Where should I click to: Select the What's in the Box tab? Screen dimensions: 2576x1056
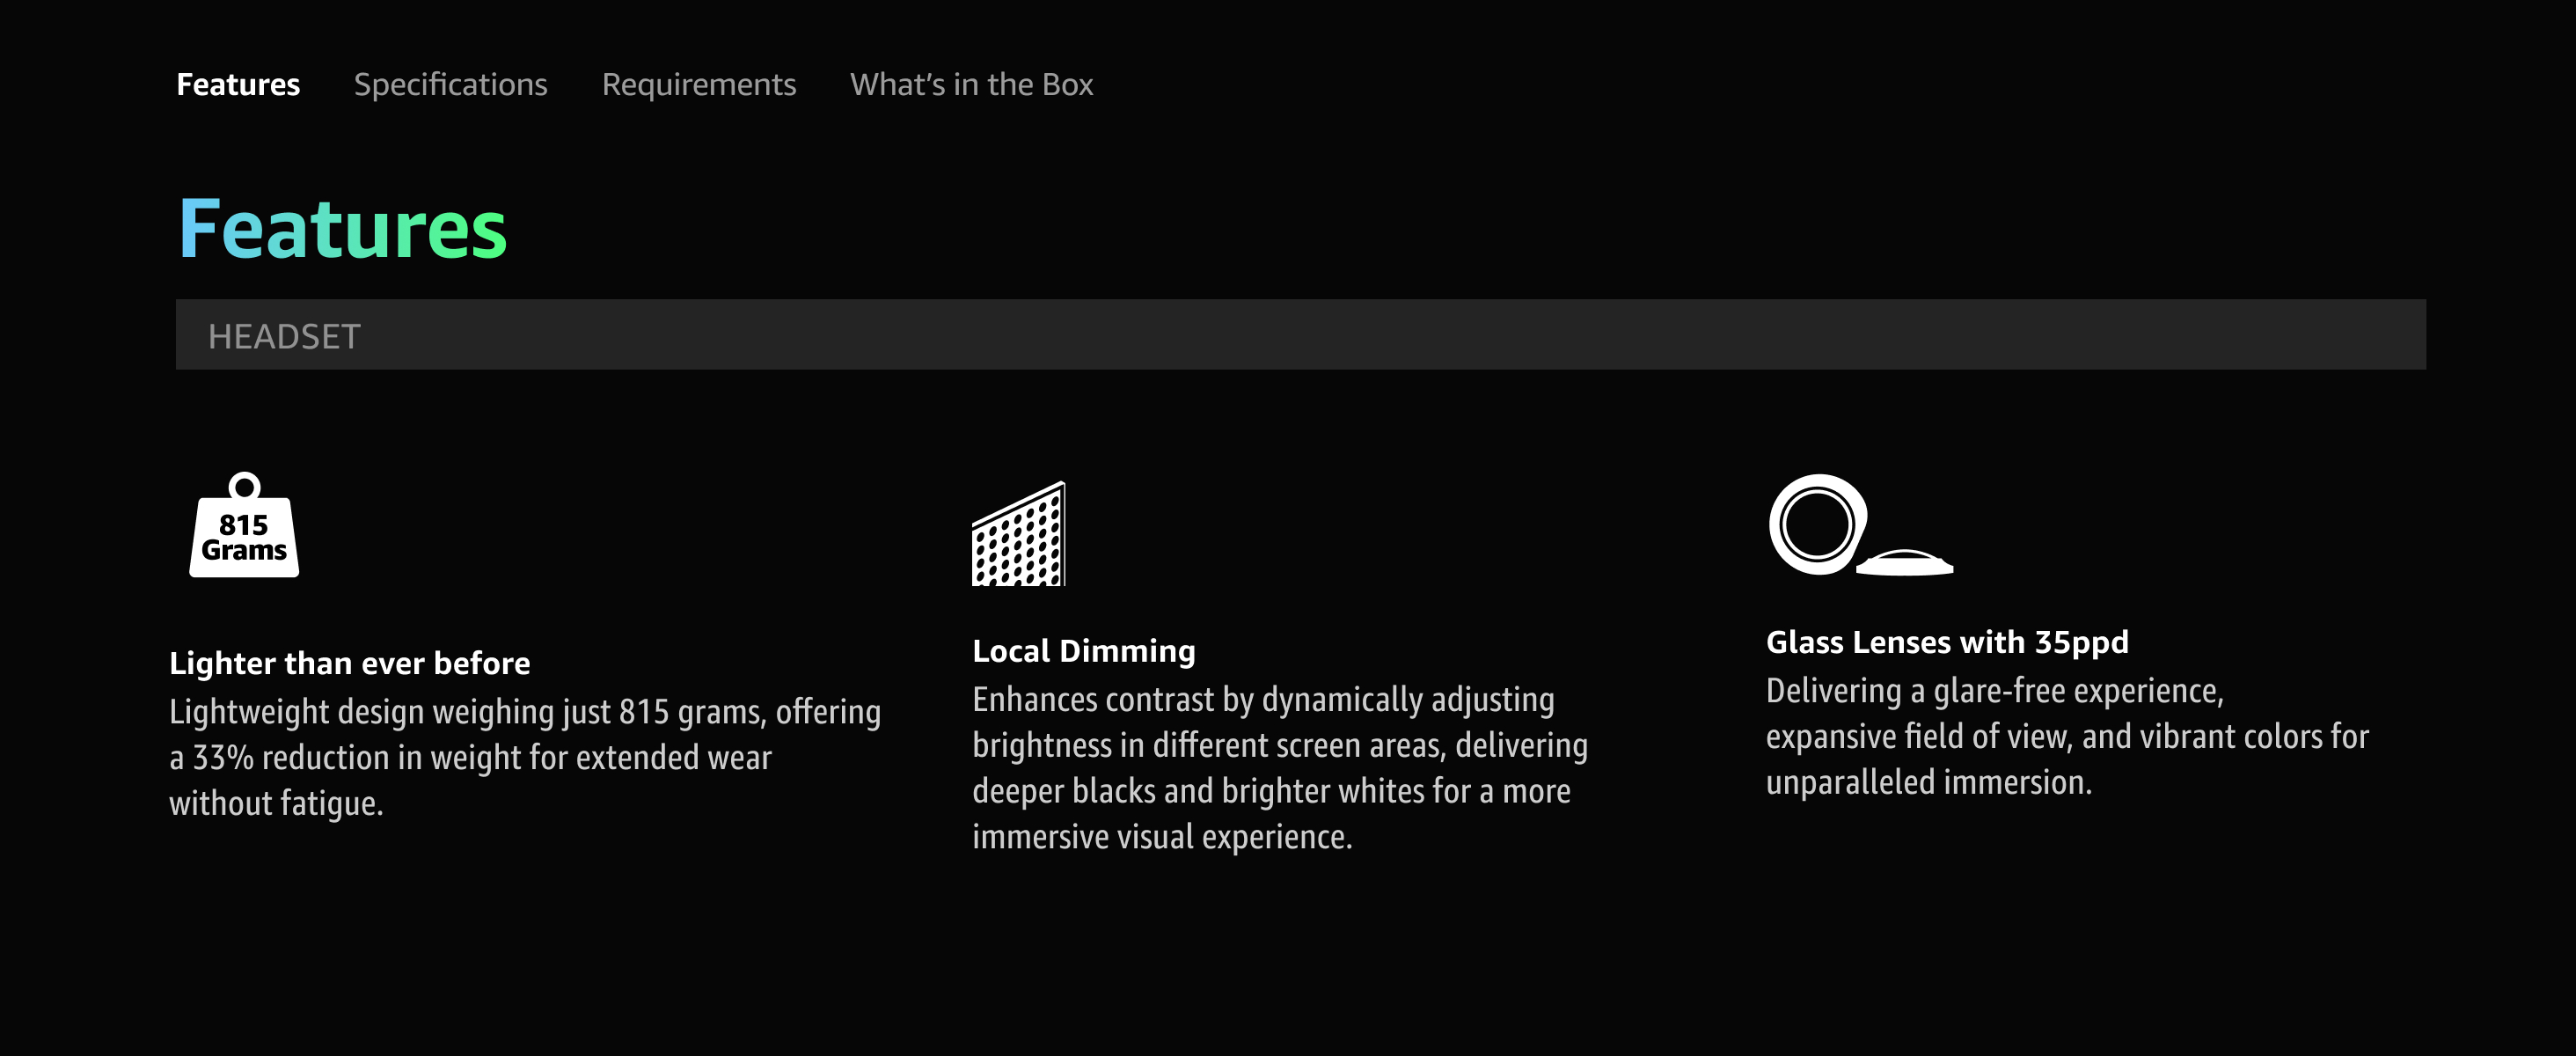pyautogui.click(x=971, y=84)
